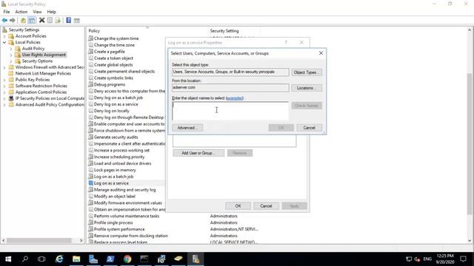474x266 pixels.
Task: Expand Windows Firewall with Advanced Security node
Action: click(x=4, y=67)
